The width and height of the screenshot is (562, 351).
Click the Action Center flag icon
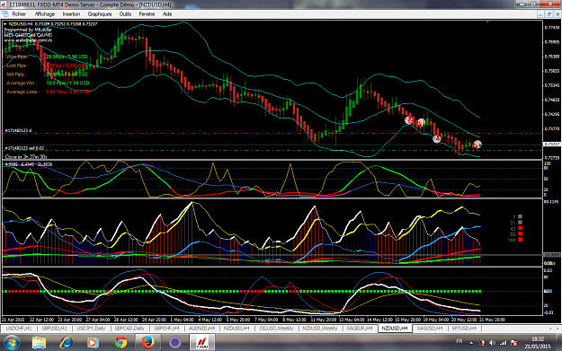coord(514,343)
